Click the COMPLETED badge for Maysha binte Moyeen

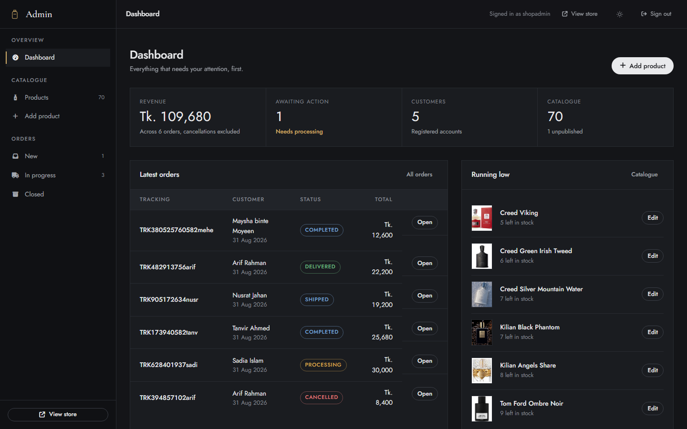pyautogui.click(x=322, y=230)
